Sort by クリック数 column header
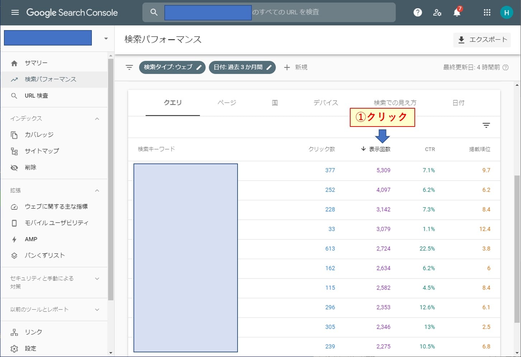Screen dimensions: 521x357 [322, 149]
